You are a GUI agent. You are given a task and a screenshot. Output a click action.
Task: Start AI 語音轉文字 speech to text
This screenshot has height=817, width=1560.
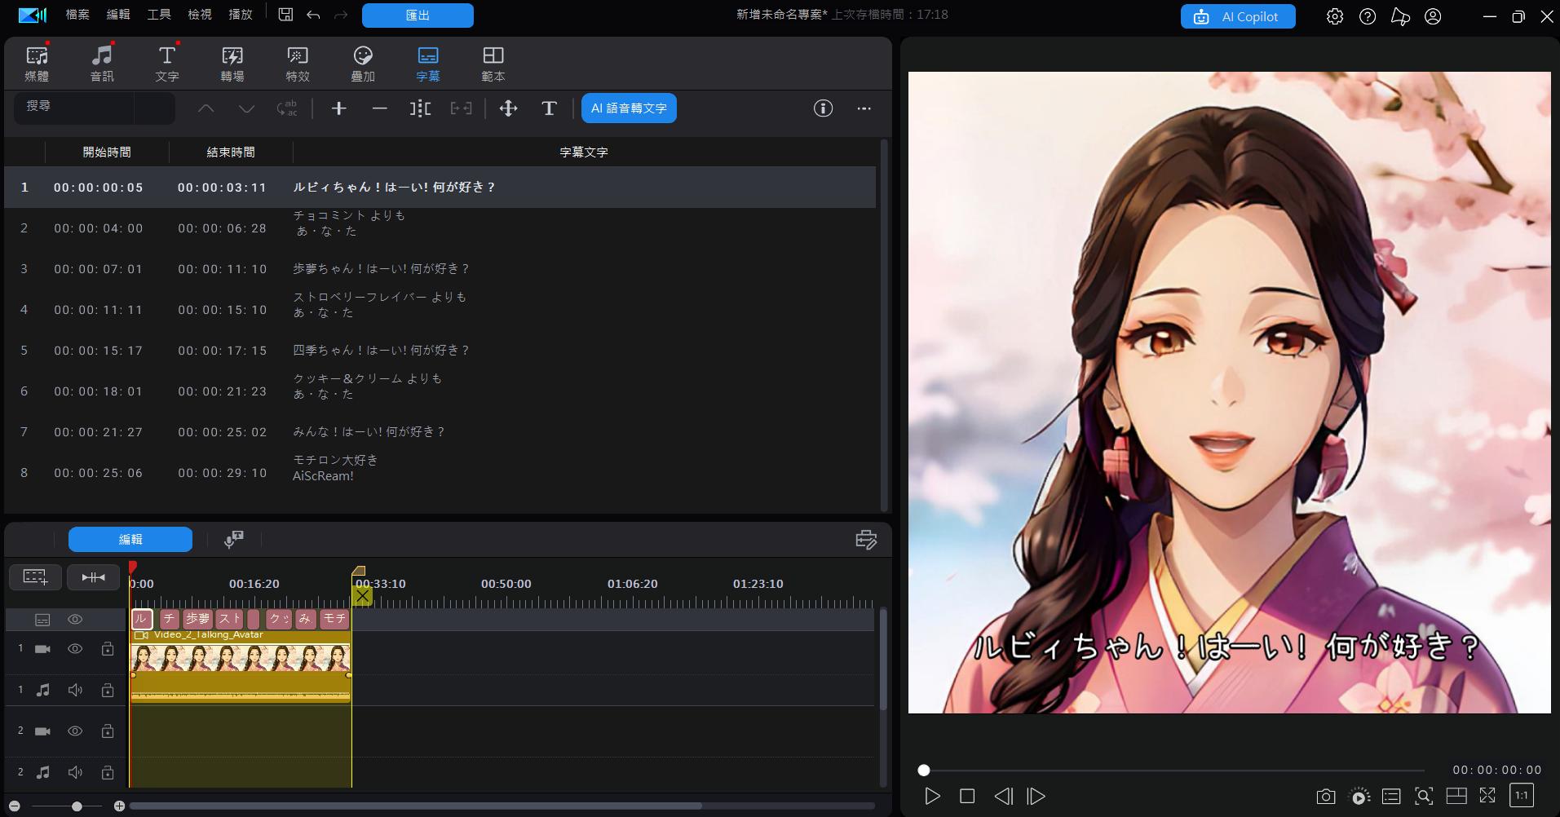tap(629, 108)
